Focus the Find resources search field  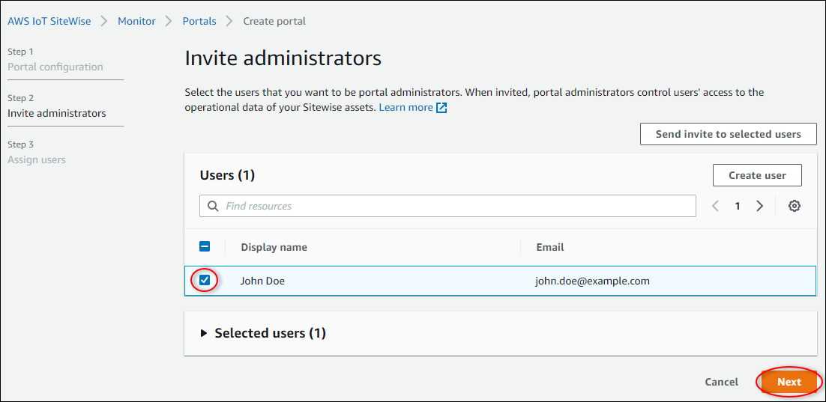(x=457, y=206)
